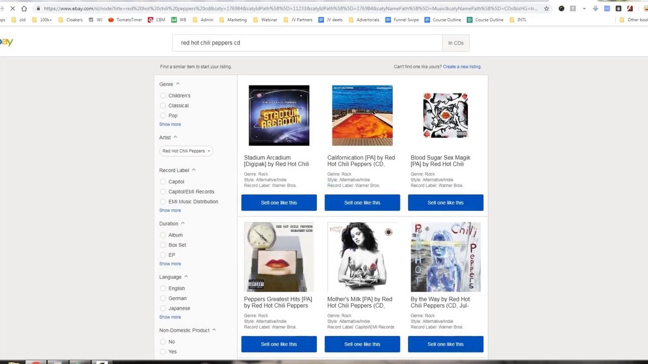The width and height of the screenshot is (648, 364).
Task: Open the JV deets bookmark
Action: pos(330,20)
